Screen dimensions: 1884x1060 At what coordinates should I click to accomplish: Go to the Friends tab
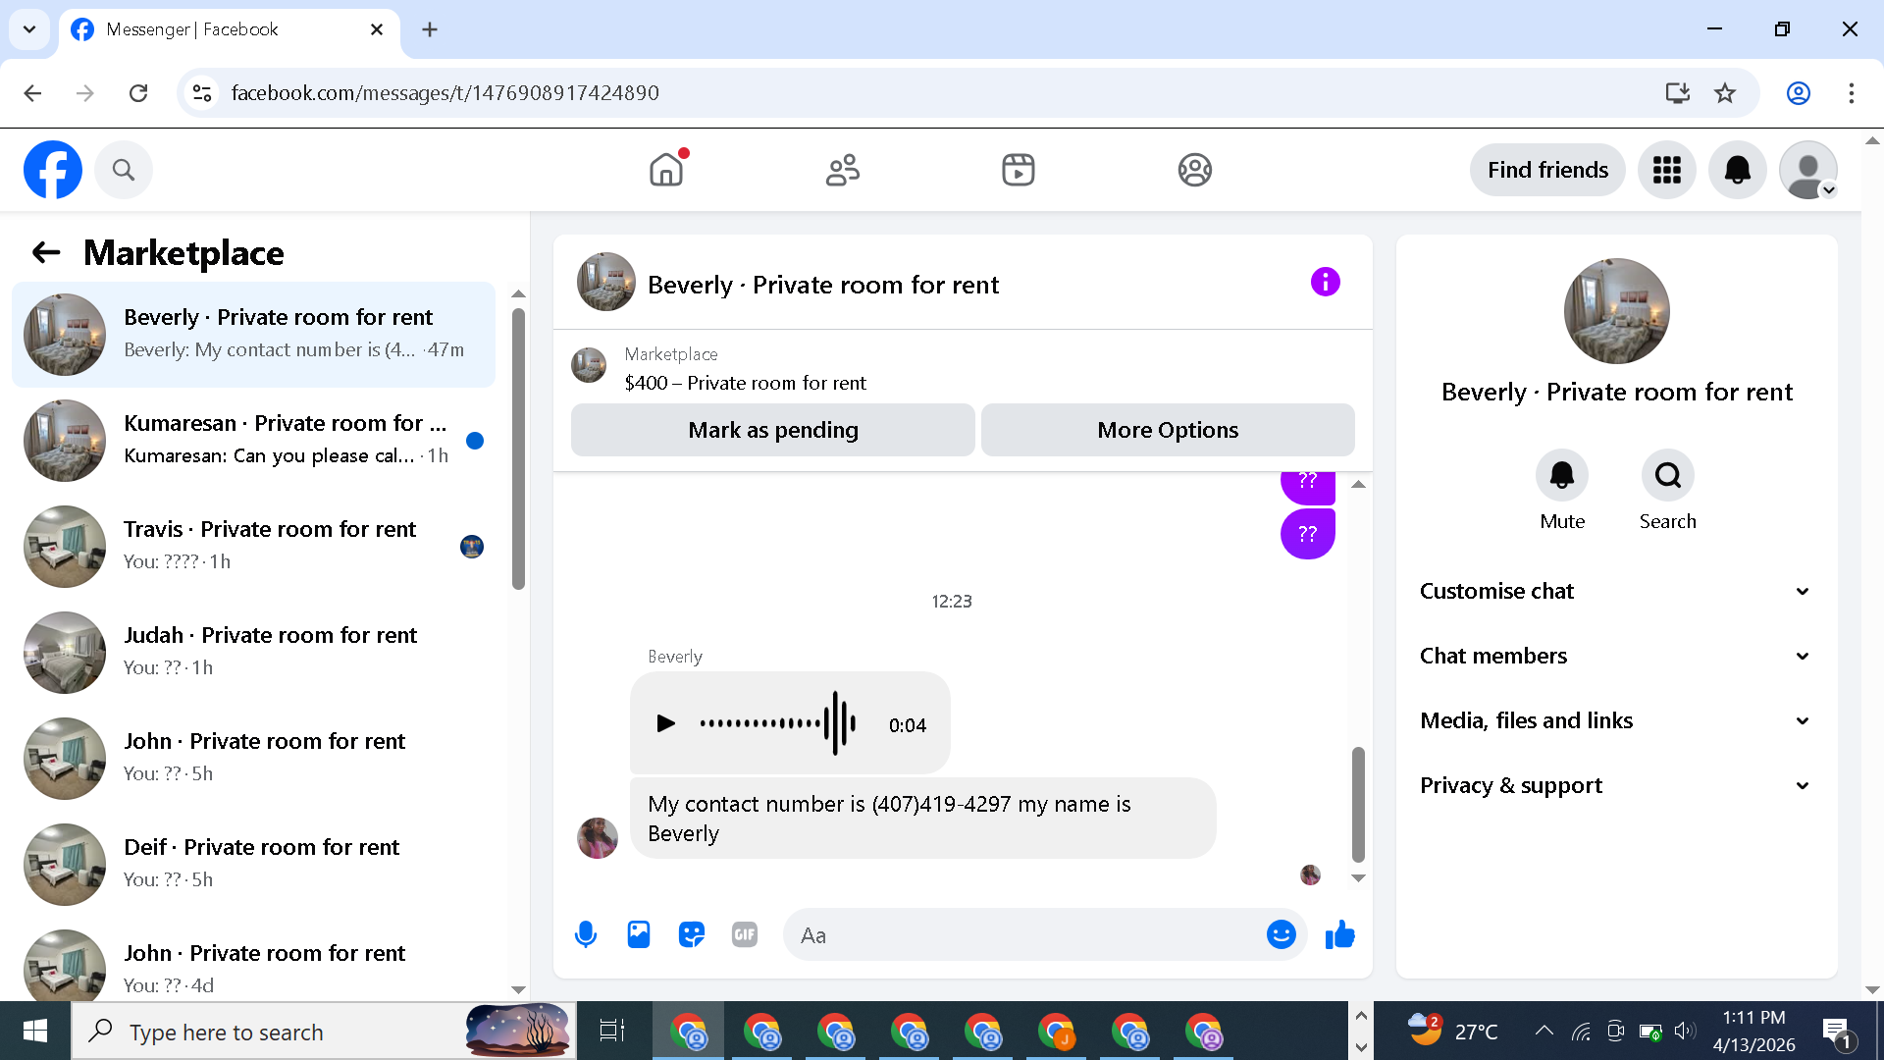coord(842,170)
